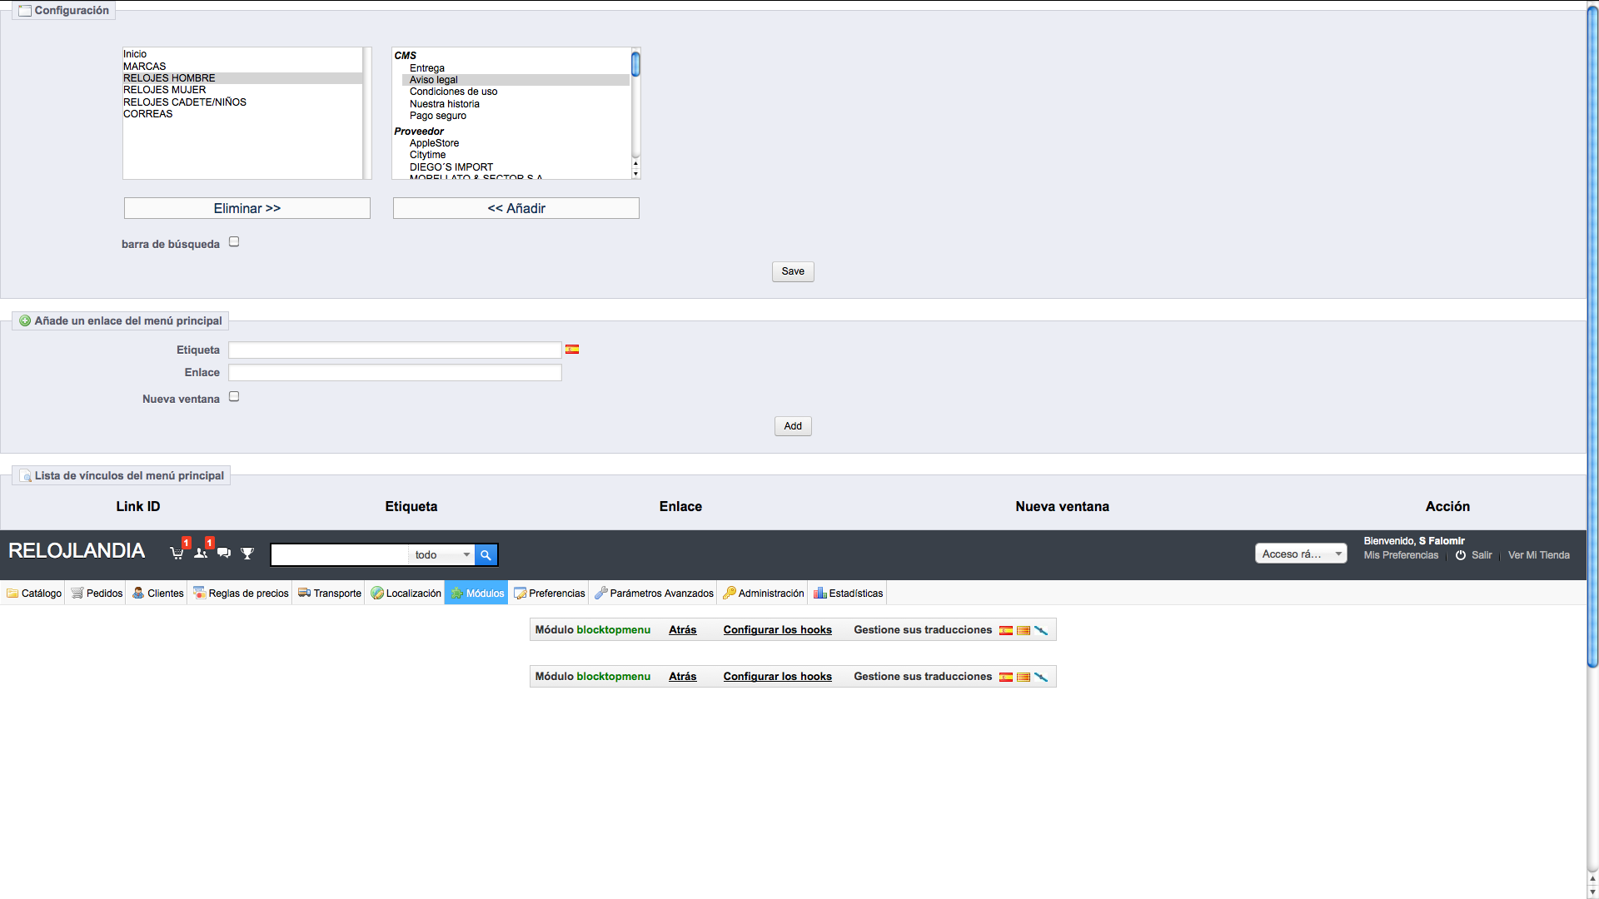Click the Salir power icon

tap(1461, 555)
